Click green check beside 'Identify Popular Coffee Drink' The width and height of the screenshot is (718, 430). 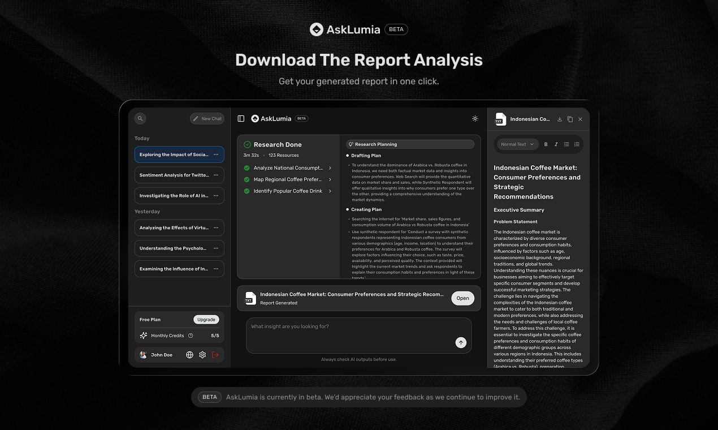[x=246, y=191]
